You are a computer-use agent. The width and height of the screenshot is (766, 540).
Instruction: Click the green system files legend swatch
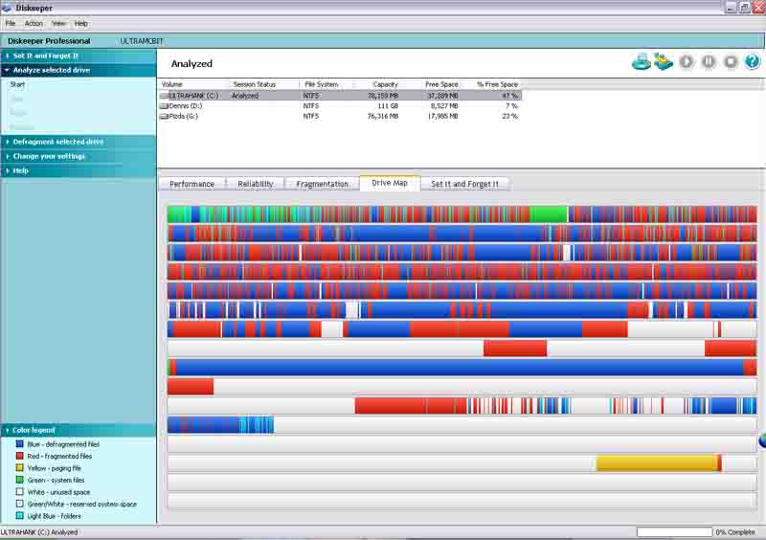19,480
